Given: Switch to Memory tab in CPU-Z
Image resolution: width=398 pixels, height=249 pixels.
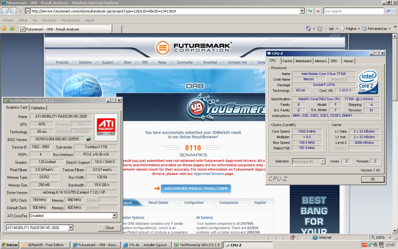Looking at the screenshot, I should click(x=321, y=61).
